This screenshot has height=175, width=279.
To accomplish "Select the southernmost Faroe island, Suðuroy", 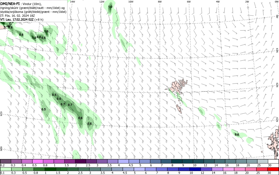I will pyautogui.click(x=179, y=109).
